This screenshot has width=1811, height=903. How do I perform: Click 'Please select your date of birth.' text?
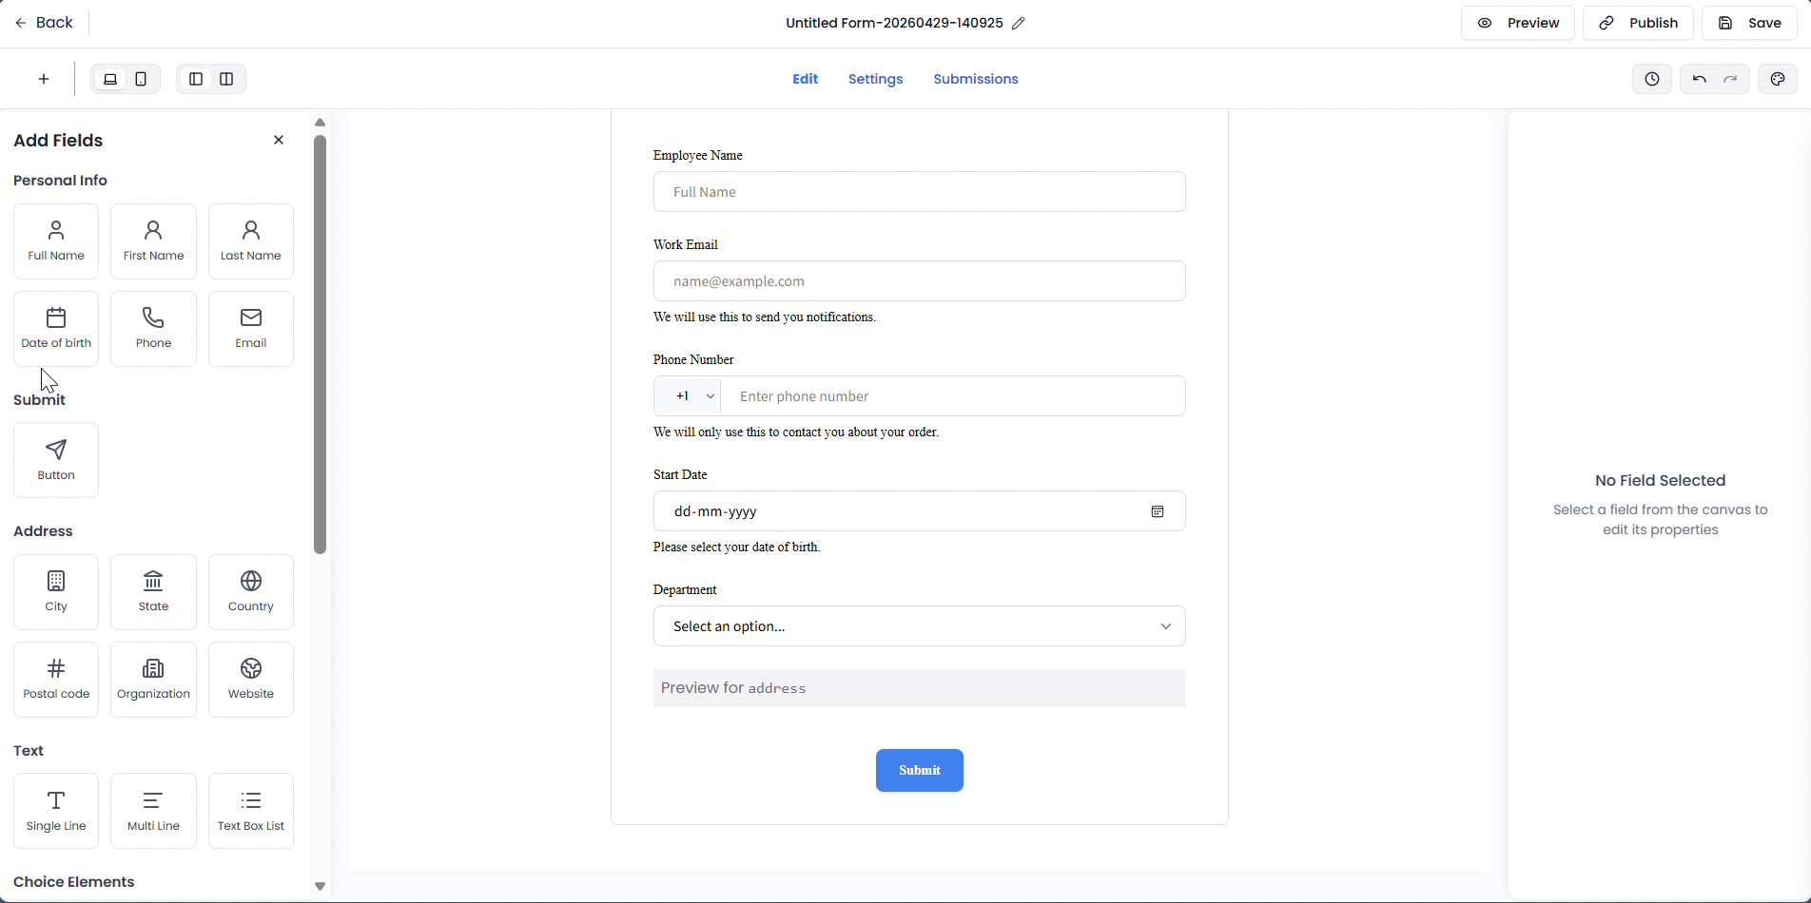737,547
